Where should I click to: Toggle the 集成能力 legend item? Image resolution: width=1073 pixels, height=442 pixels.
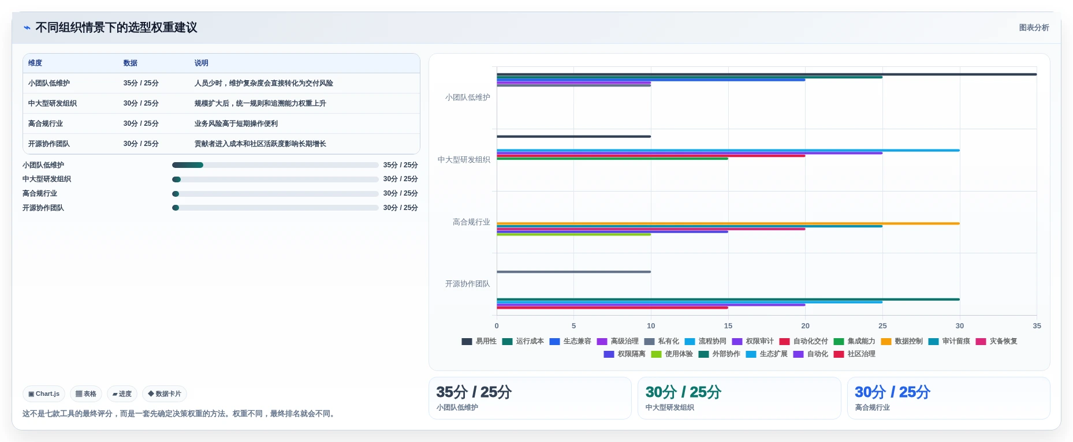coord(855,341)
